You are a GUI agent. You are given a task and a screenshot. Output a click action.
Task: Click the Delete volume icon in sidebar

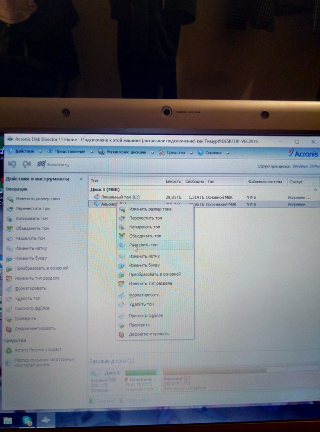click(10, 298)
